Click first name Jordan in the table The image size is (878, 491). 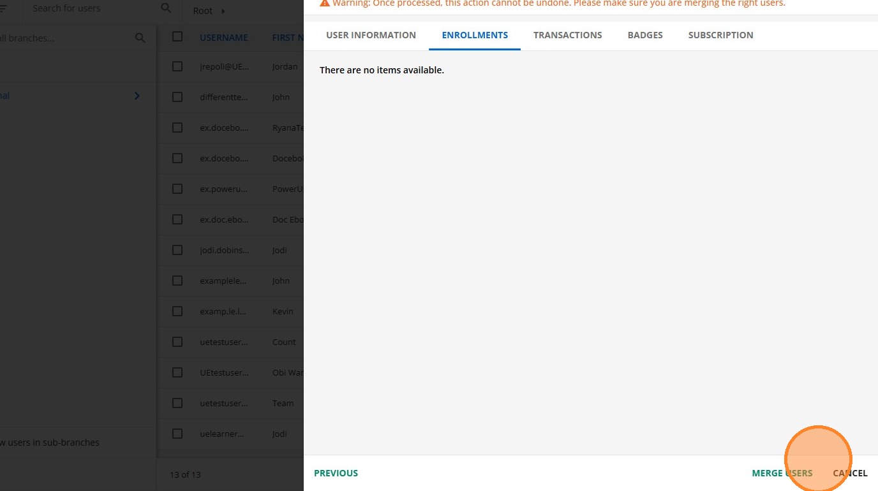pos(285,66)
